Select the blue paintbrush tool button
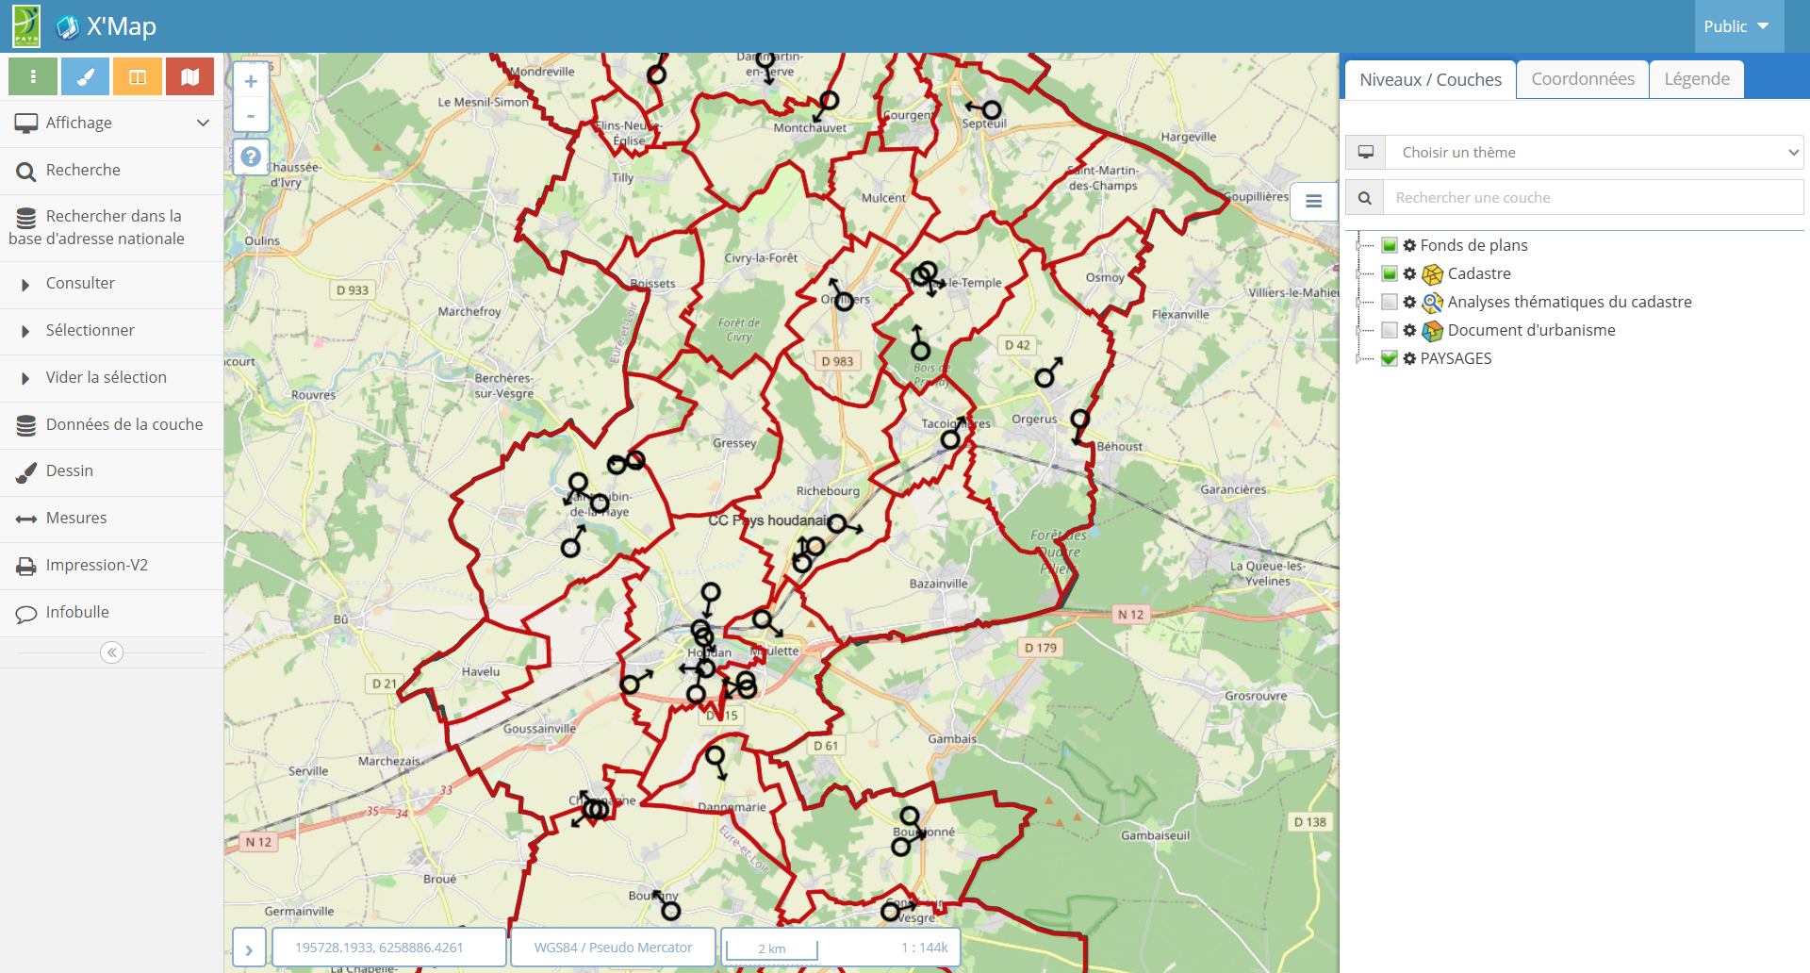 point(85,77)
